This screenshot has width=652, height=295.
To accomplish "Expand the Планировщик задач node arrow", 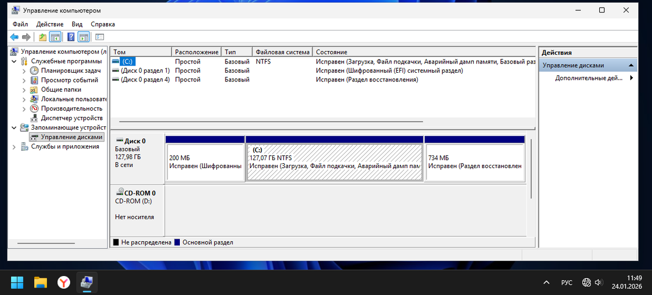I will (24, 70).
